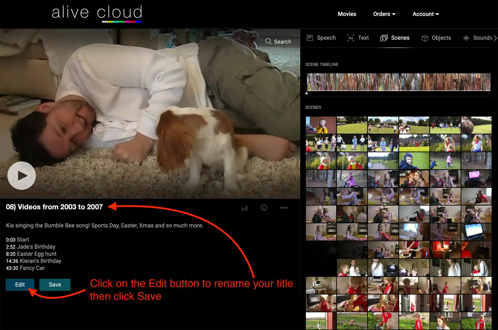Open the birthday cake with candles scene thumbnail
The width and height of the screenshot is (498, 330).
(x=445, y=250)
